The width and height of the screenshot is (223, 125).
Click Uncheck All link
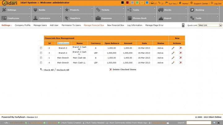pyautogui.click(x=63, y=70)
